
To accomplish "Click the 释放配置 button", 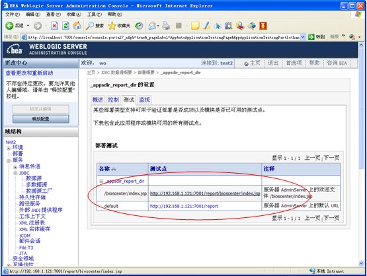I will [41, 119].
